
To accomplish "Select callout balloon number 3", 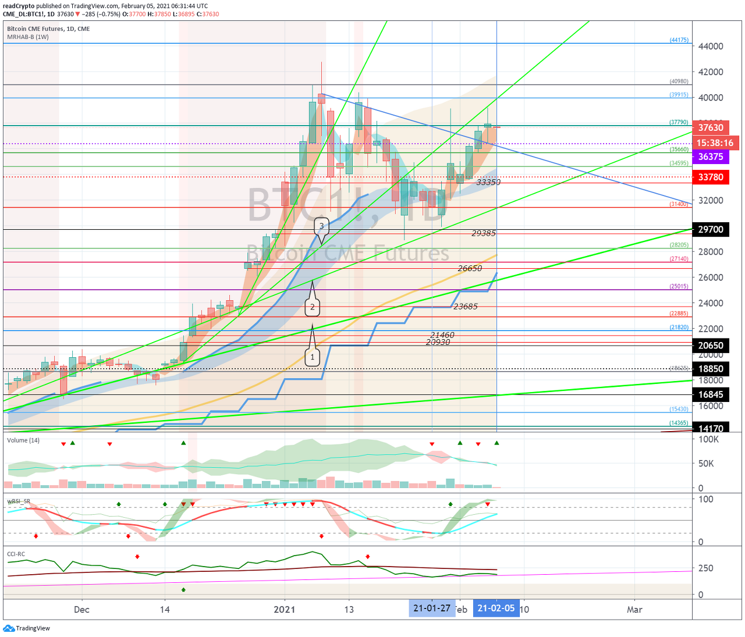I will point(321,226).
